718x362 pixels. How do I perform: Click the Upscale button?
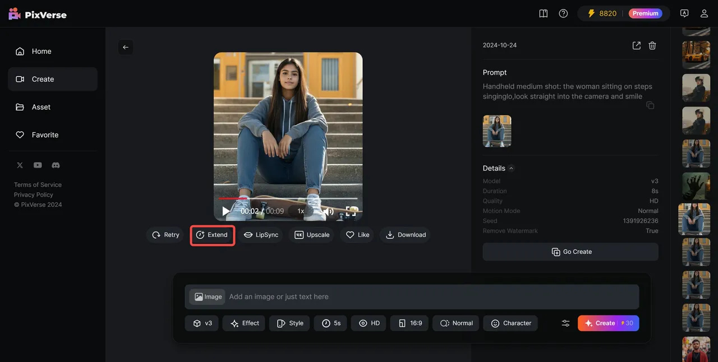click(312, 235)
